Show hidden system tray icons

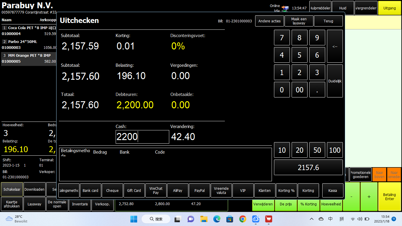tap(311, 219)
